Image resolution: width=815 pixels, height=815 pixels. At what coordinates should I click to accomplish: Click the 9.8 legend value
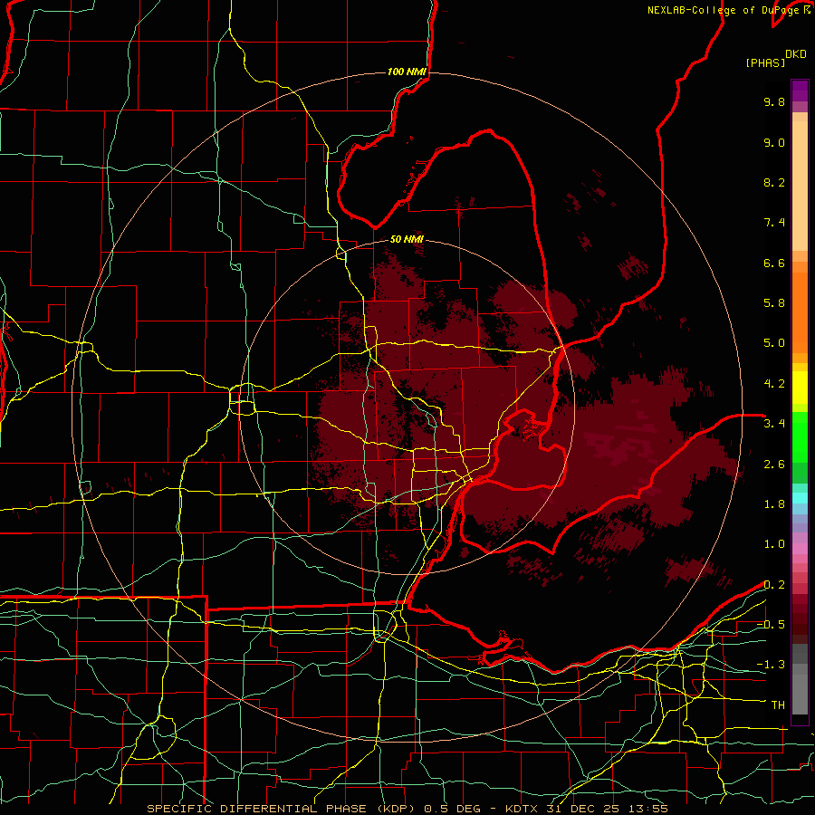click(x=774, y=101)
